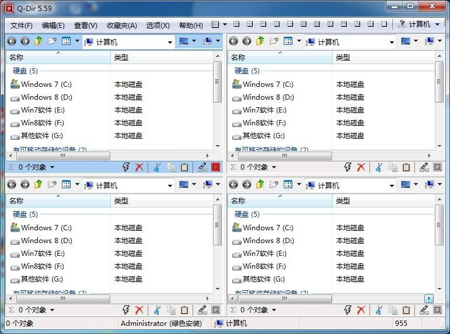450x334 pixels.
Task: Click the copy icon in the bottom-right pane
Action: click(393, 310)
